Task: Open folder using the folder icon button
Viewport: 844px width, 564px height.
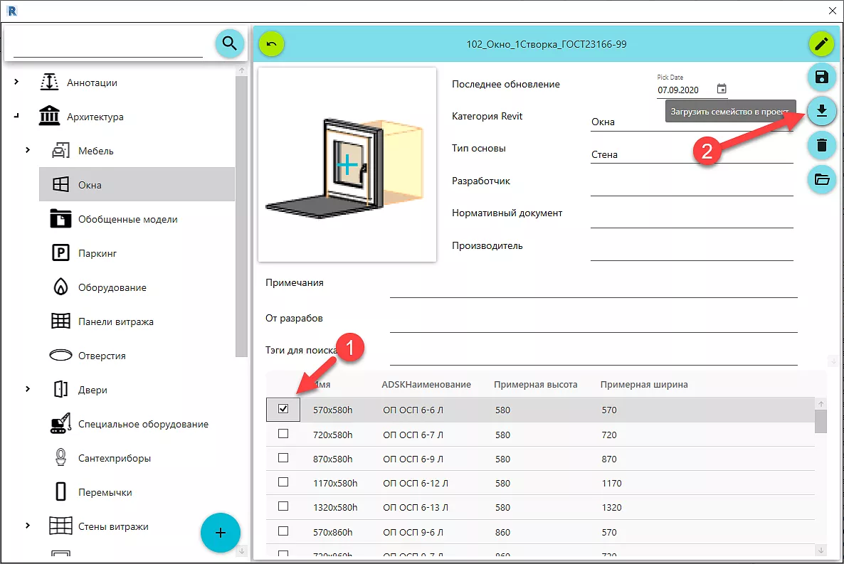Action: tap(821, 179)
